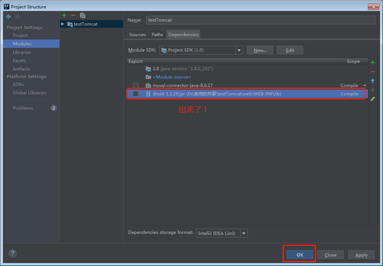The width and height of the screenshot is (383, 266).
Task: Open the Module SDK dropdown
Action: (239, 50)
